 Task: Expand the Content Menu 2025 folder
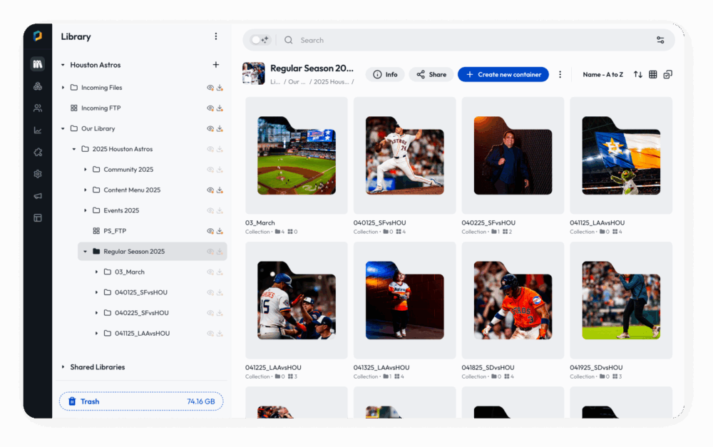85,190
